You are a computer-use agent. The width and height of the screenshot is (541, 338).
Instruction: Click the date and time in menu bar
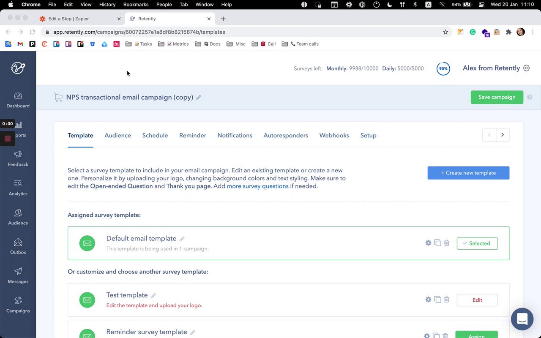click(513, 5)
